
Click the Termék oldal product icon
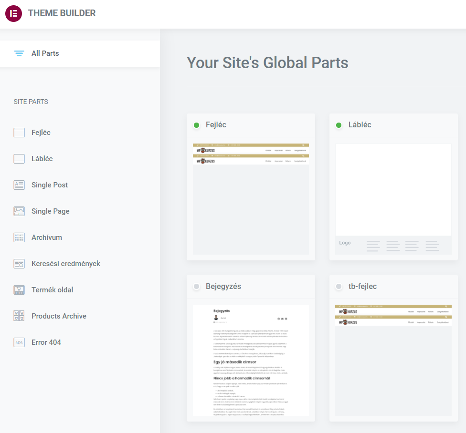(x=19, y=290)
